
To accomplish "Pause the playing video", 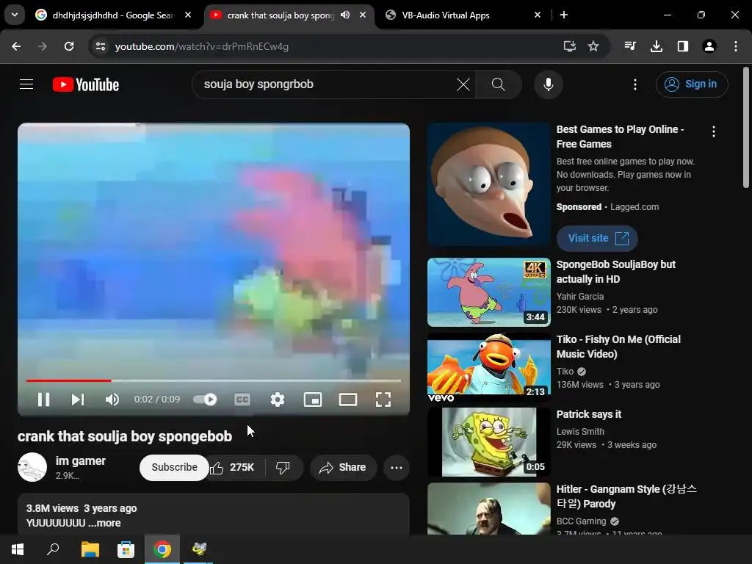I will pos(43,399).
